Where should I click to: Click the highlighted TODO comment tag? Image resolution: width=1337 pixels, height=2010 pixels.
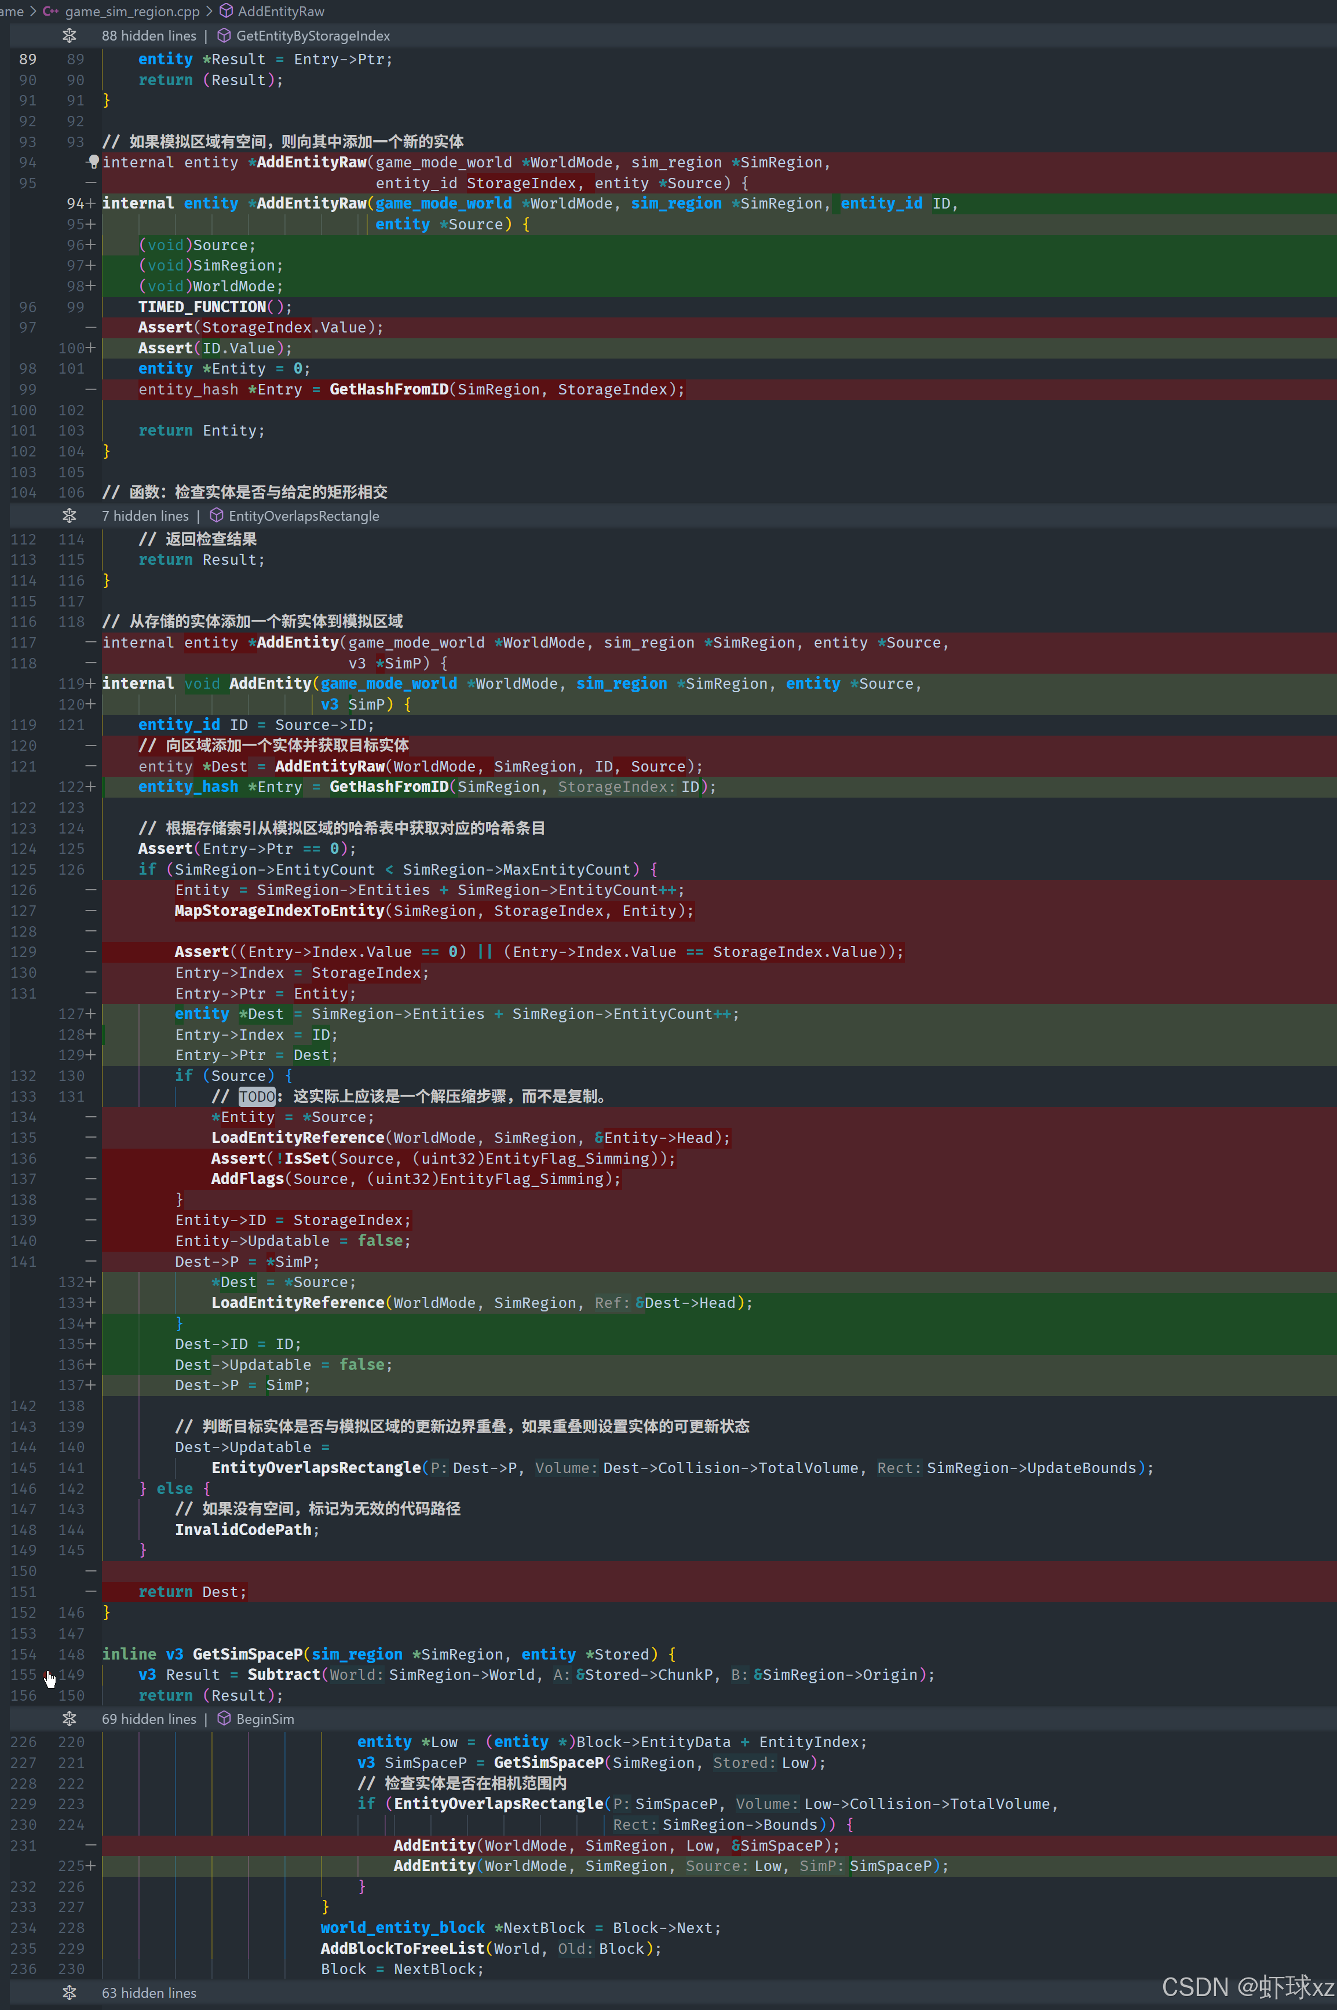tap(257, 1096)
